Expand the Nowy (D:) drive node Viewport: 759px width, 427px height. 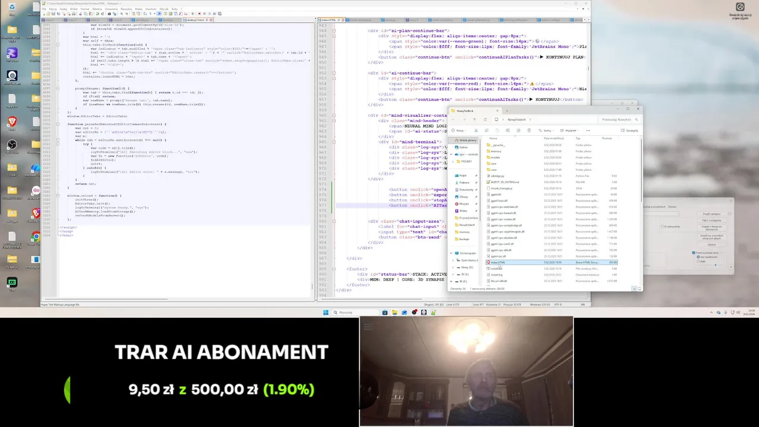[x=453, y=267]
